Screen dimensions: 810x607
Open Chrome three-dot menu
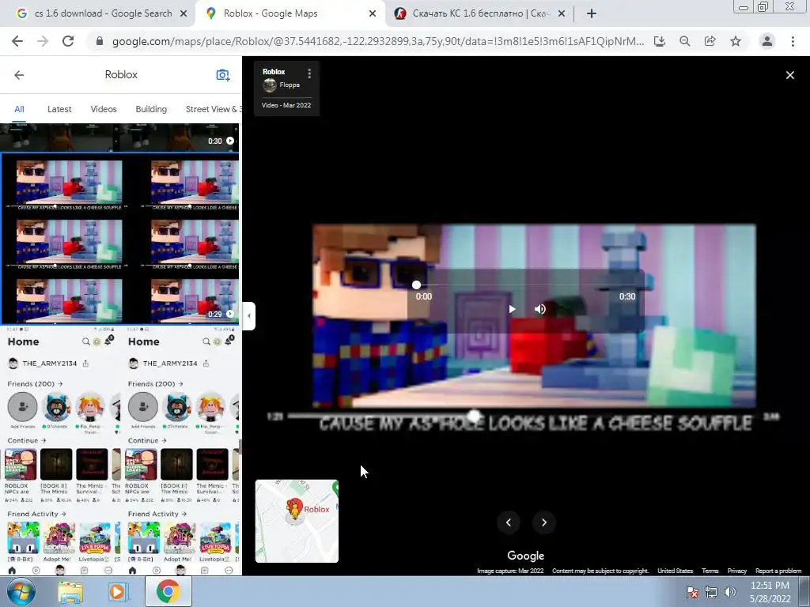point(793,41)
